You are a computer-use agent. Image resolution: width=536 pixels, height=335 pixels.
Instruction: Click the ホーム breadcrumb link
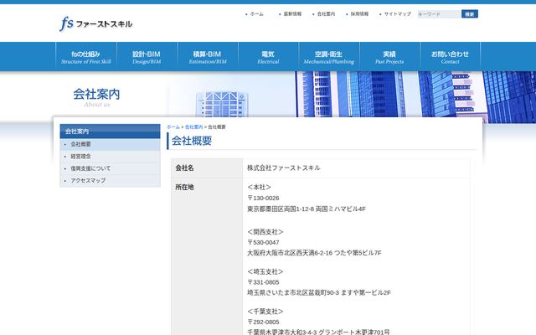tap(173, 126)
